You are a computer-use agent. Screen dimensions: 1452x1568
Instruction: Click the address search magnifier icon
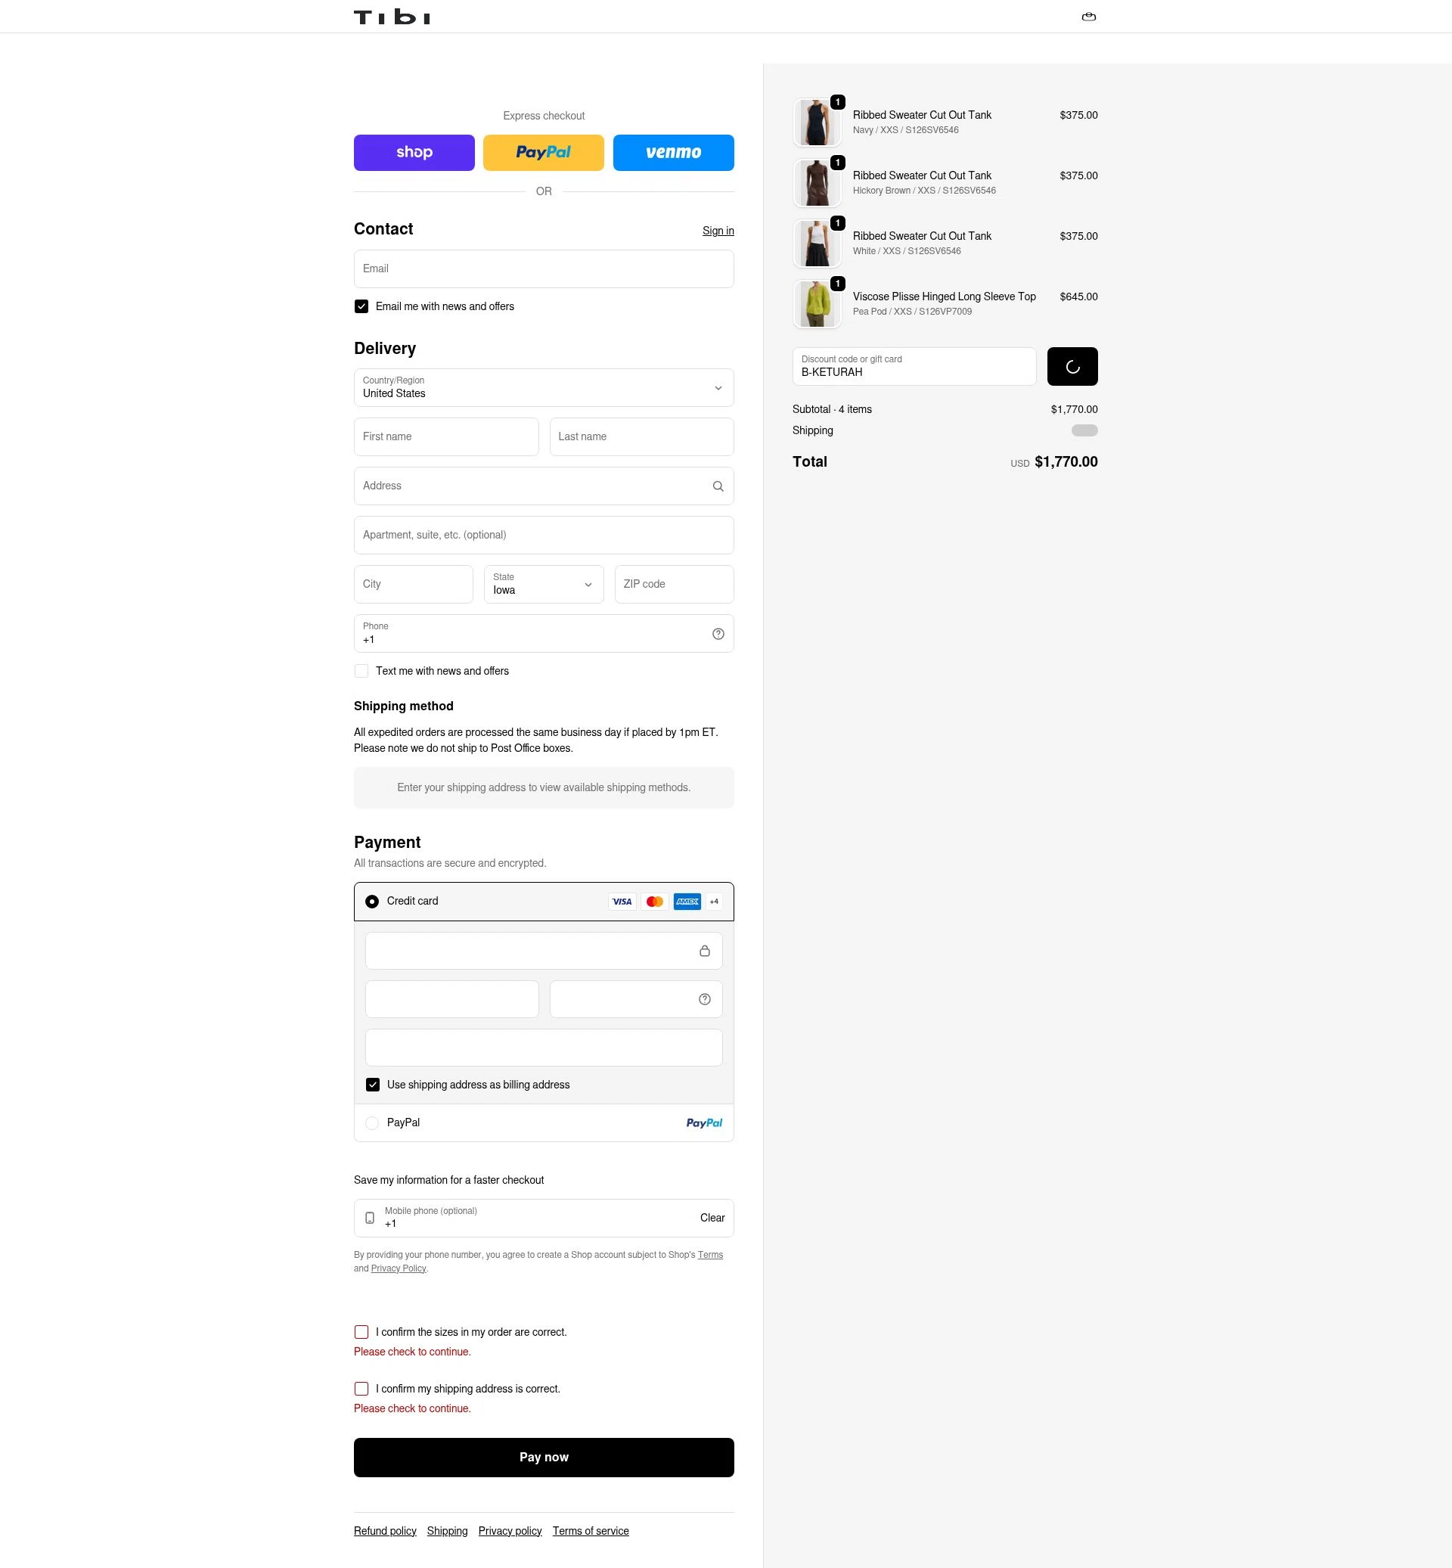coord(718,486)
